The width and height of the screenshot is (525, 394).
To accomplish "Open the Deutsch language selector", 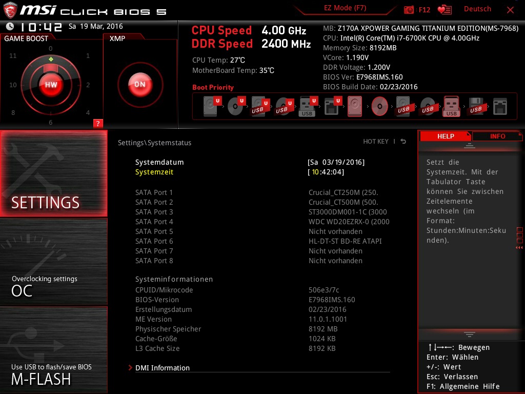I will 477,9.
